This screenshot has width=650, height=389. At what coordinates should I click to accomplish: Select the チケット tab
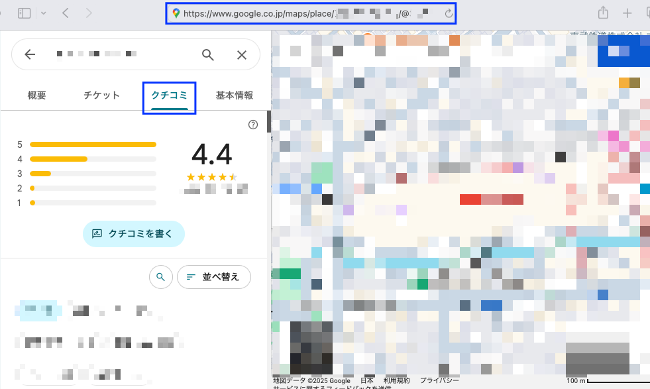(101, 95)
